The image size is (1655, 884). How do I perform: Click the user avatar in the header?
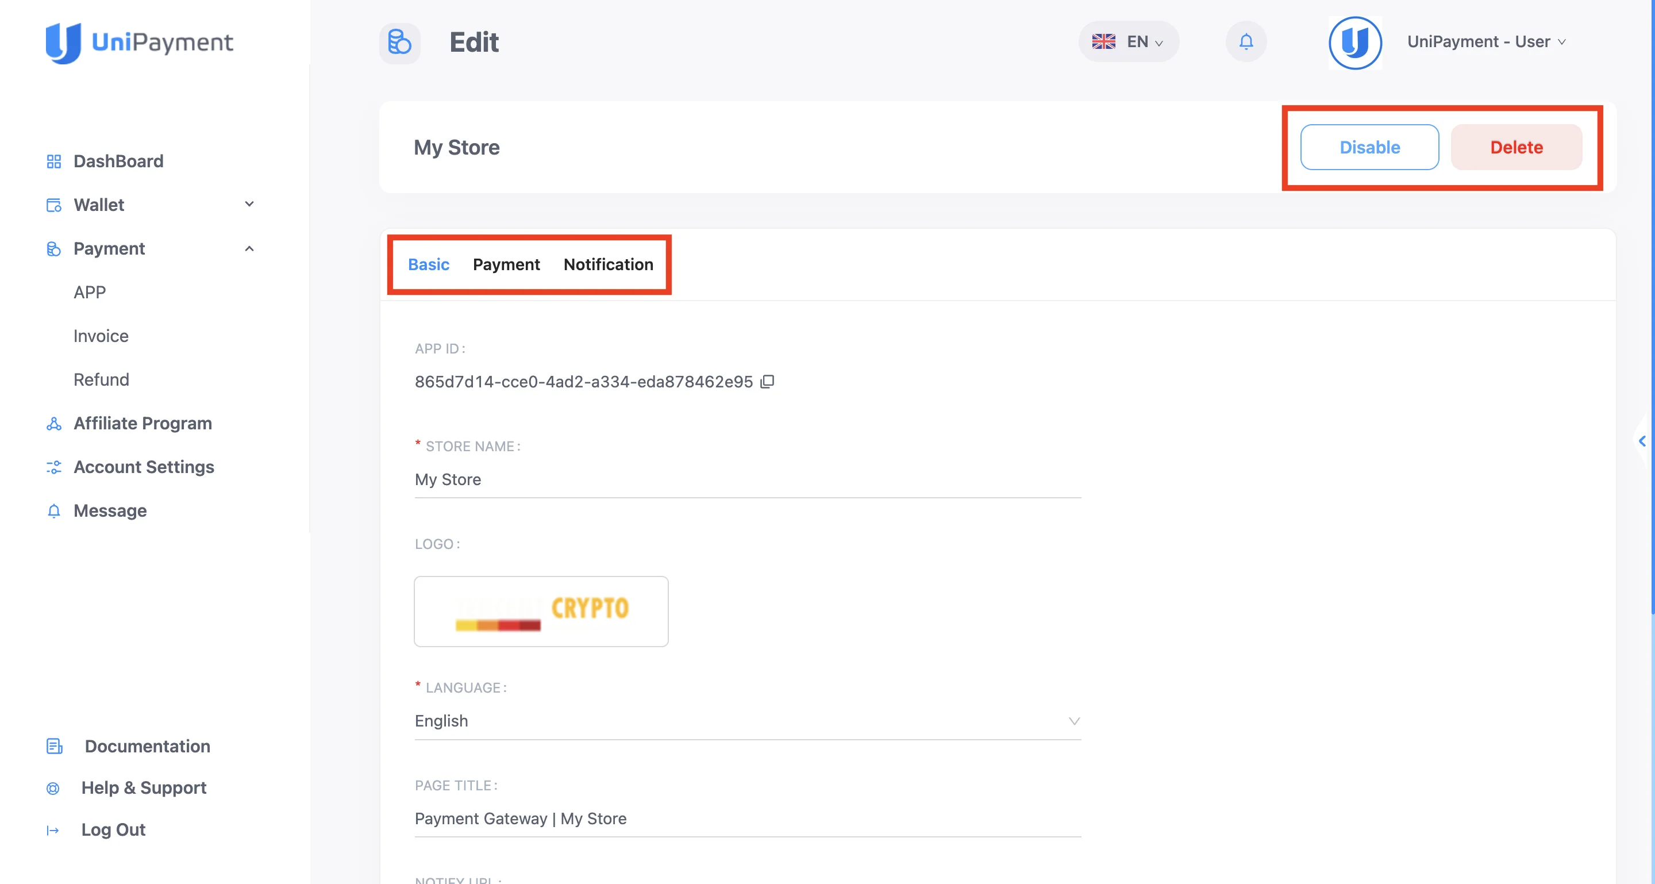pos(1355,43)
